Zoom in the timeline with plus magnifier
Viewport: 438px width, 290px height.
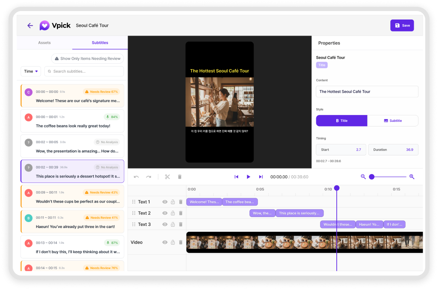(412, 177)
